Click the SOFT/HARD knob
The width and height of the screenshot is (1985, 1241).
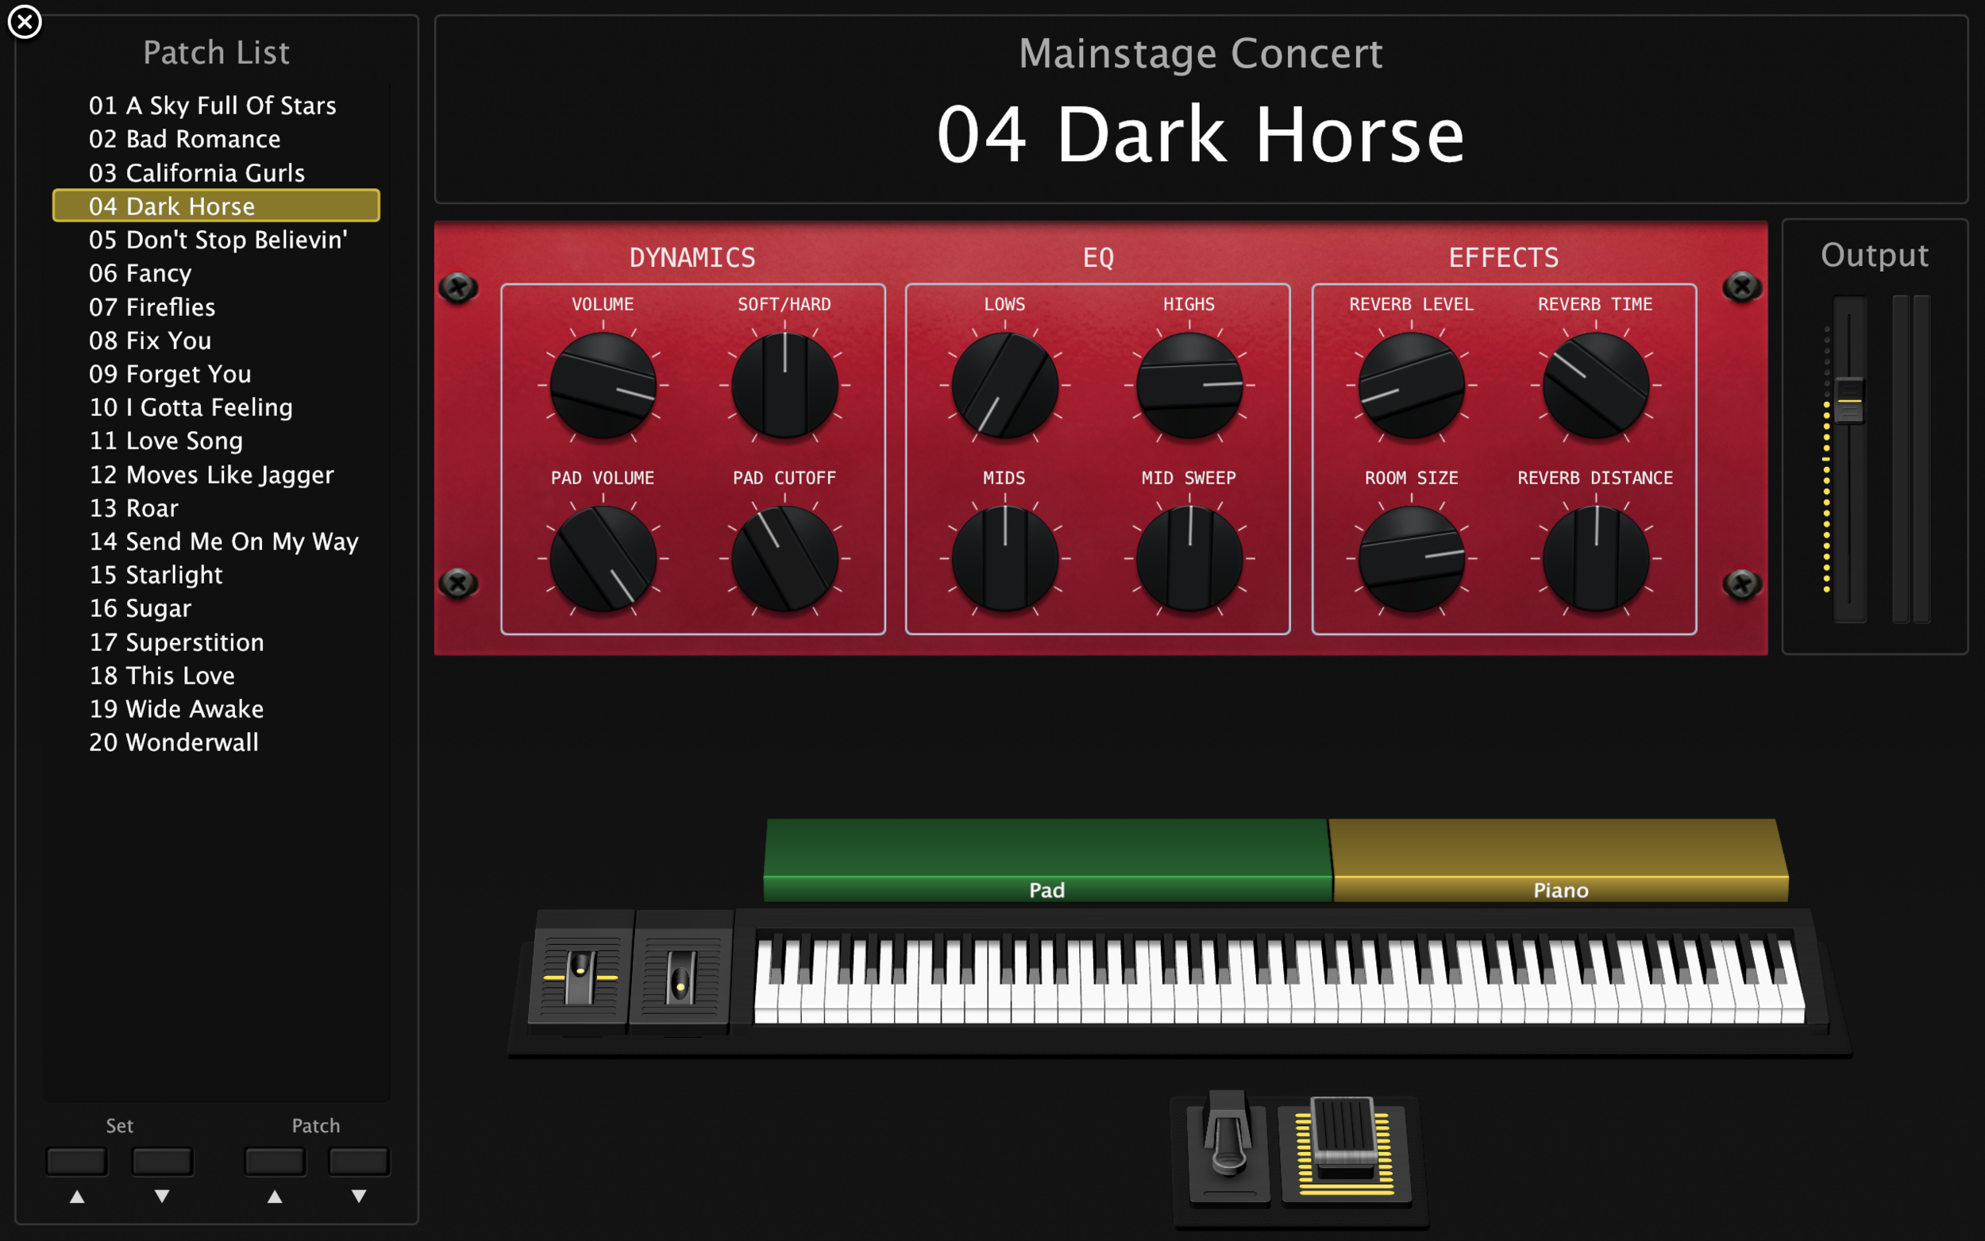784,385
